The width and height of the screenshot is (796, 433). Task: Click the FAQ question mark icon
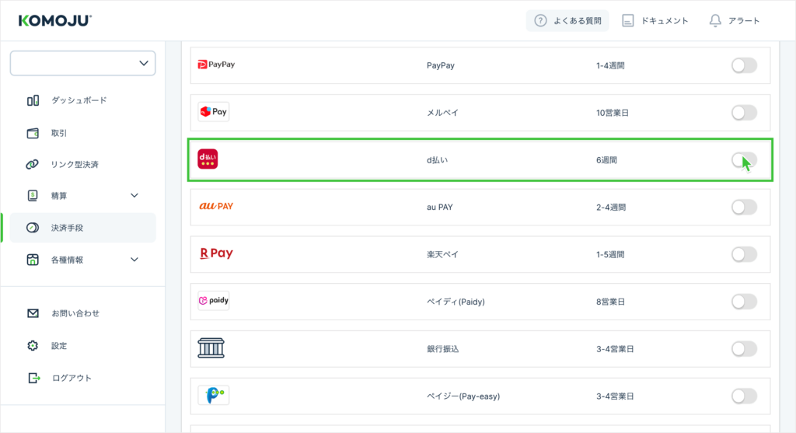click(541, 21)
